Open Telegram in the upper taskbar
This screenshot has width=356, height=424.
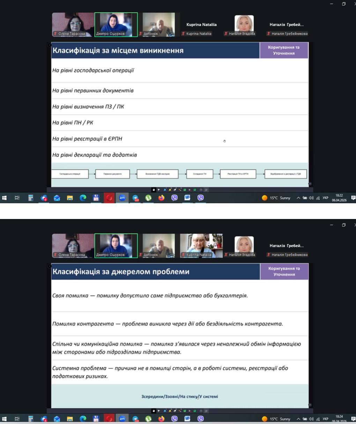tap(135, 198)
